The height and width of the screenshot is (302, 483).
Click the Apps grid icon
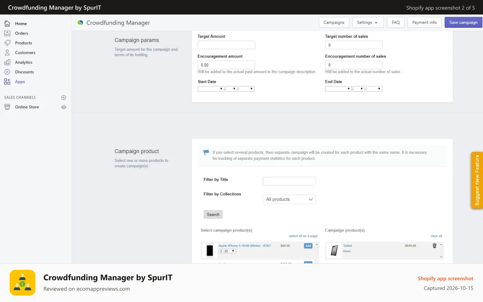[x=7, y=82]
